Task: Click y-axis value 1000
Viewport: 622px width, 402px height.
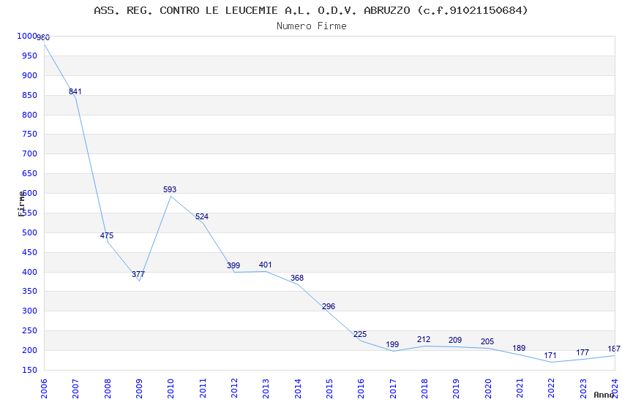Action: 27,36
